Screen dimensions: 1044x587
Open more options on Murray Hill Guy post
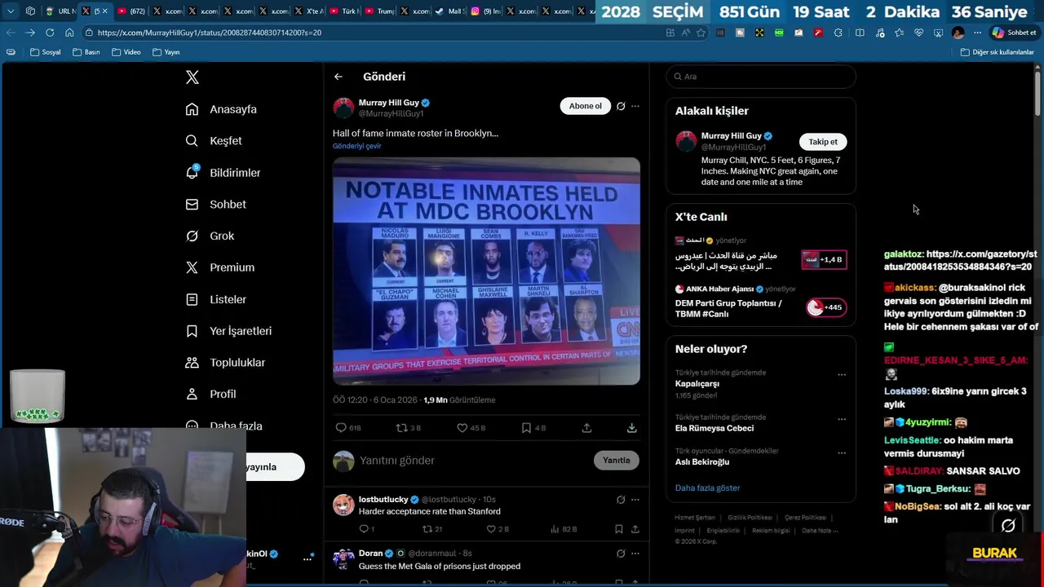(635, 106)
